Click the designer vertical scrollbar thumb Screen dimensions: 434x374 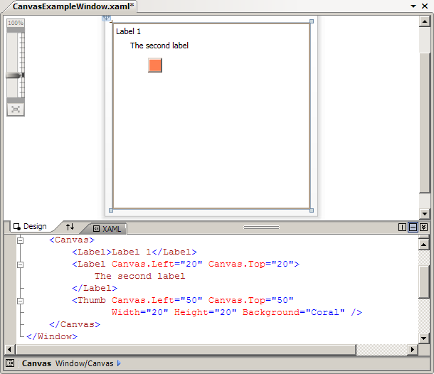click(x=425, y=122)
